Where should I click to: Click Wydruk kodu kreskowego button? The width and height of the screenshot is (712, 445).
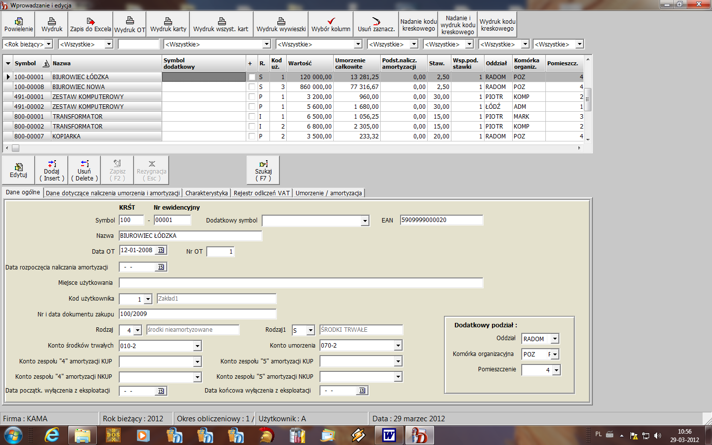497,25
